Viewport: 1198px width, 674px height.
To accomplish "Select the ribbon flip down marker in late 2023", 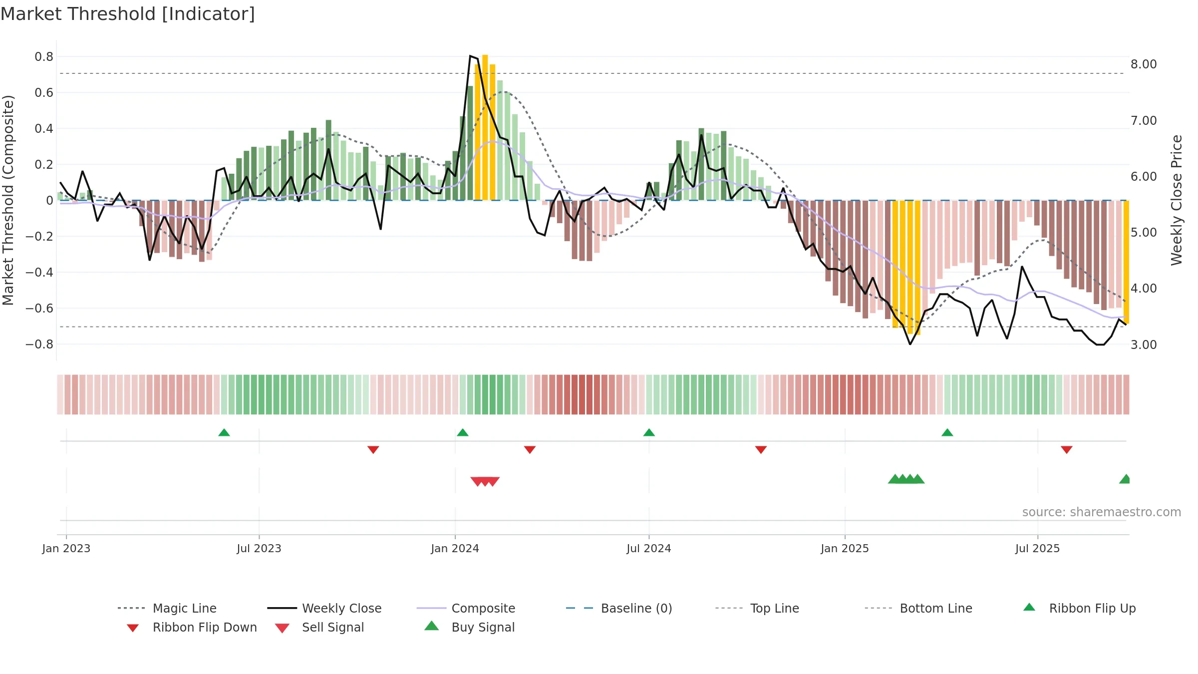I will point(373,450).
